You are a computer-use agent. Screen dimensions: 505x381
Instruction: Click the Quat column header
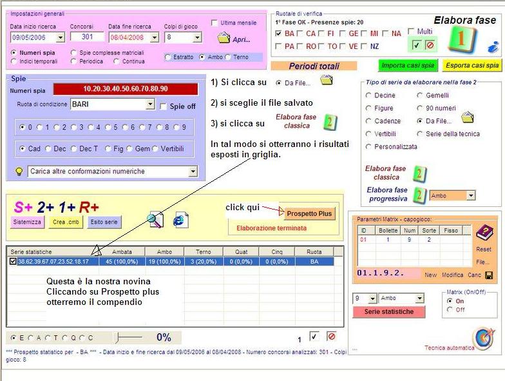(241, 251)
